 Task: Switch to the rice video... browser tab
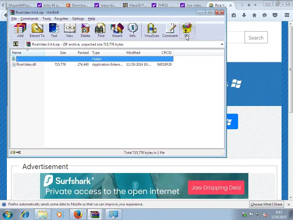click(192, 5)
